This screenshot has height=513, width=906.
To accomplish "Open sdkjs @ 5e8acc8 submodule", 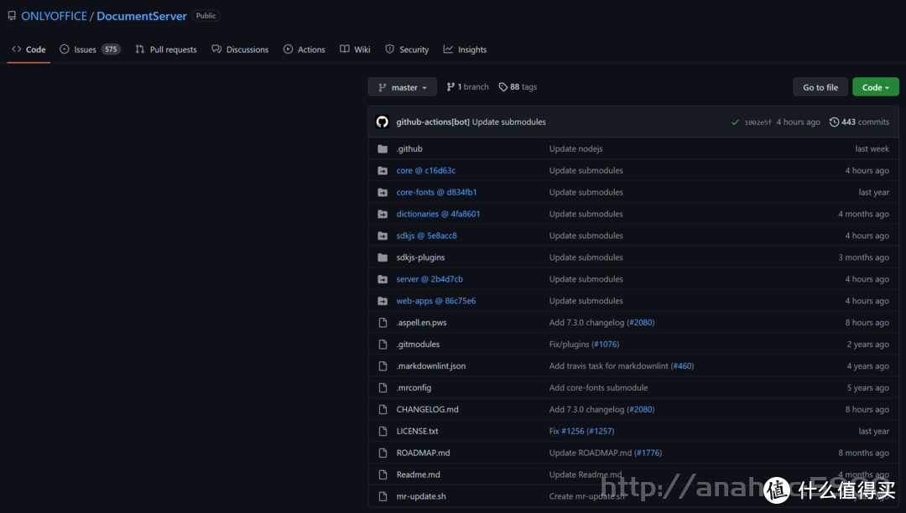I will 426,236.
